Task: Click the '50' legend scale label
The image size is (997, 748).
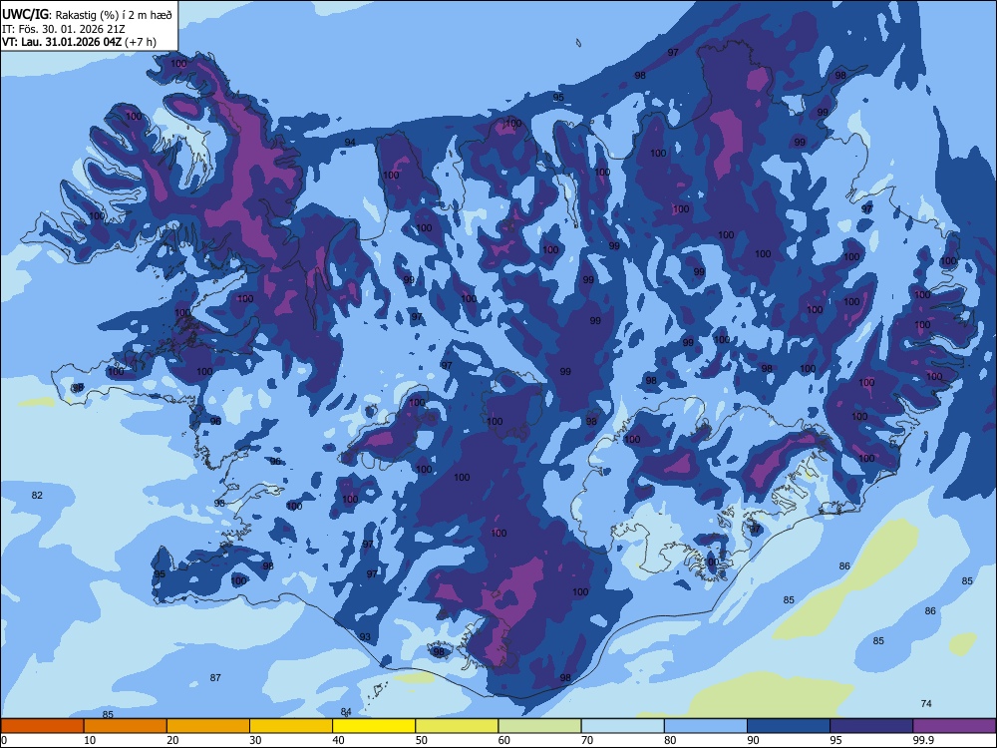Action: (421, 740)
